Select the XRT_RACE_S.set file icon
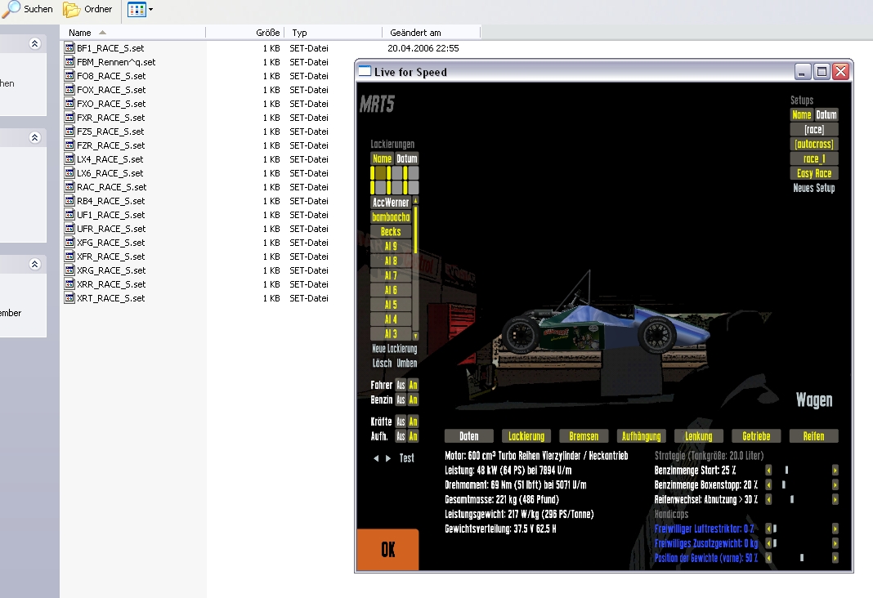 point(69,298)
